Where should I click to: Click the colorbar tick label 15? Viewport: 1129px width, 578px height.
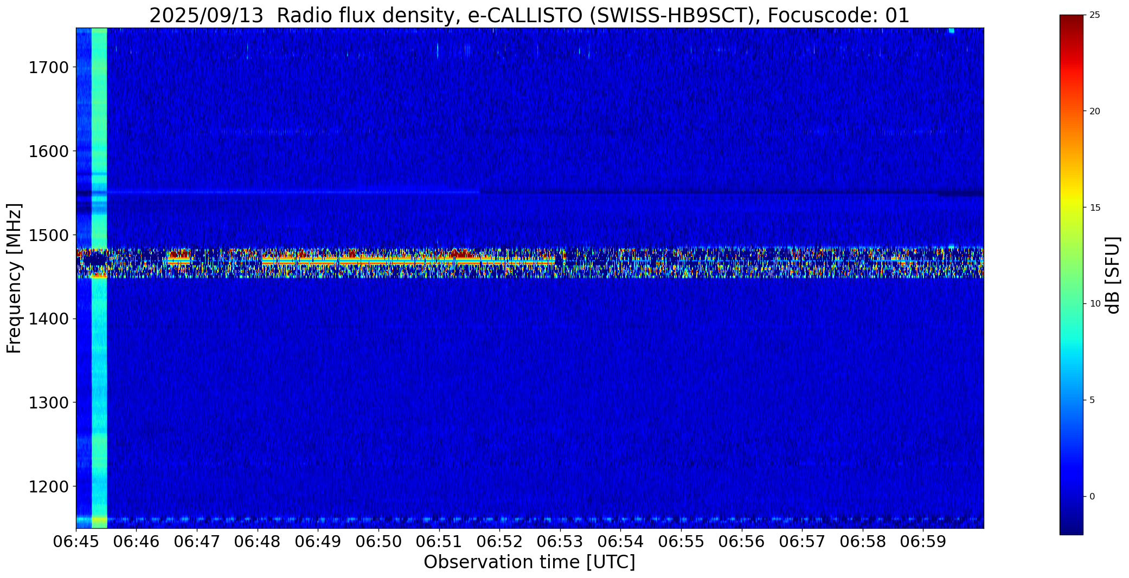[x=1095, y=208]
